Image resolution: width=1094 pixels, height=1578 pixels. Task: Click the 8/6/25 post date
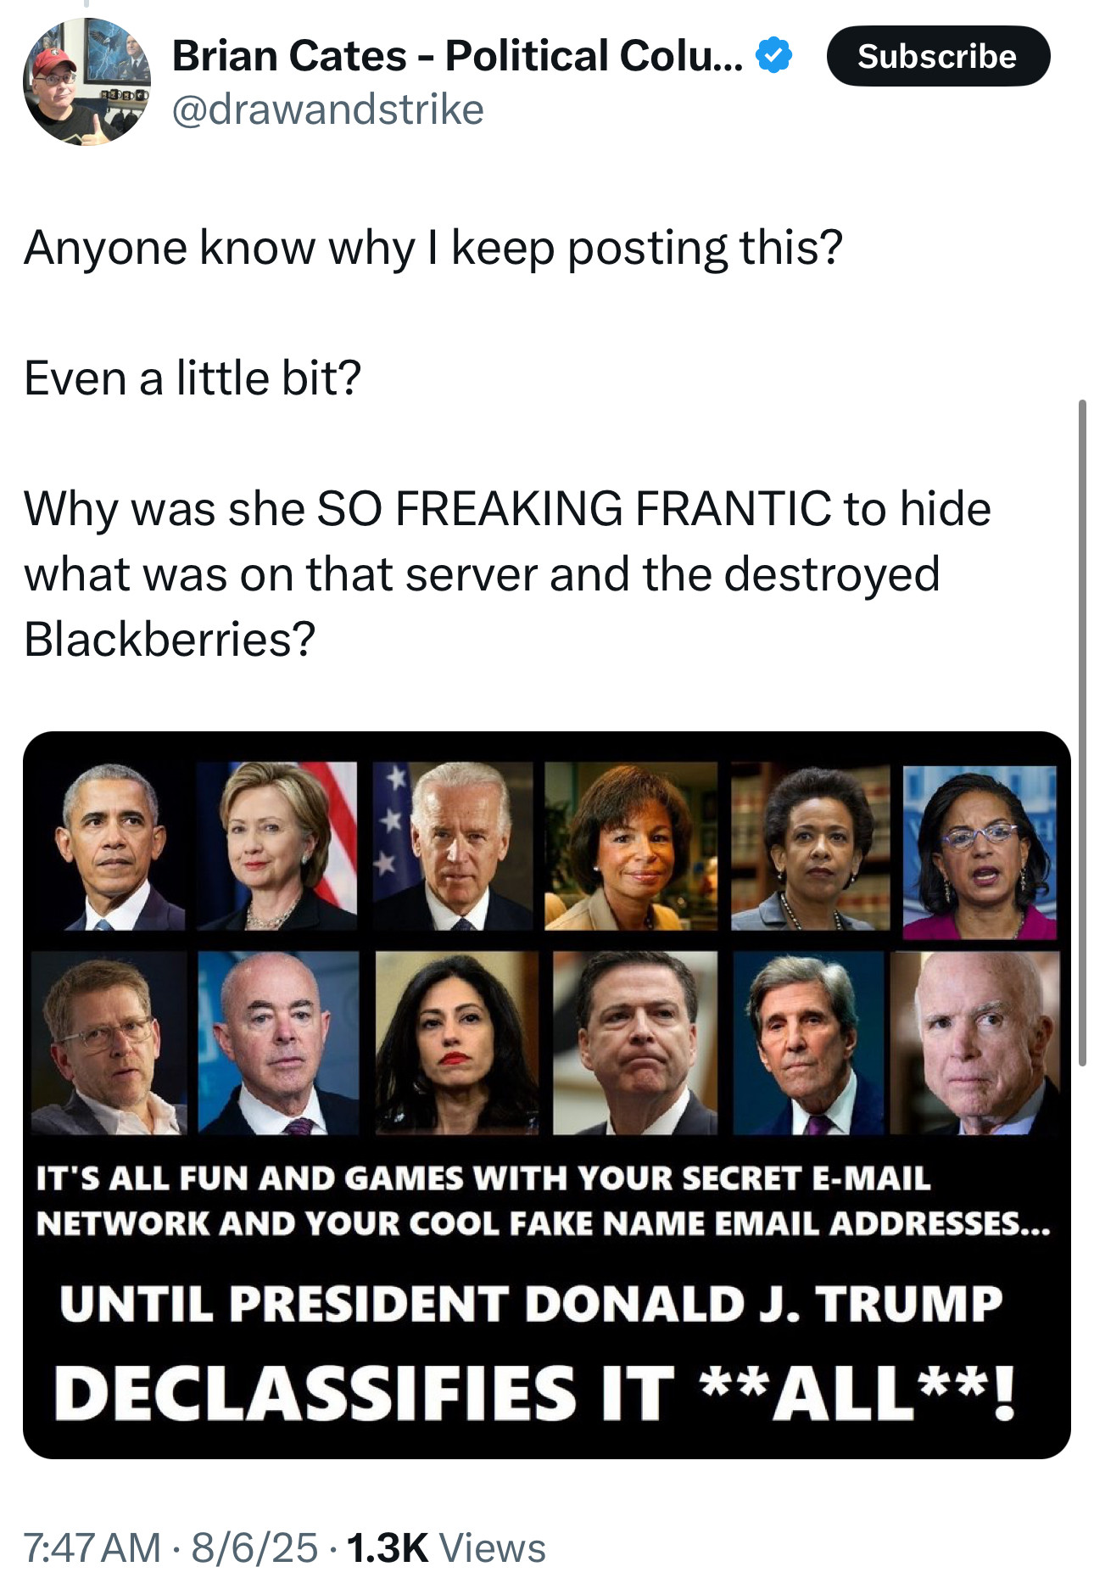254,1547
